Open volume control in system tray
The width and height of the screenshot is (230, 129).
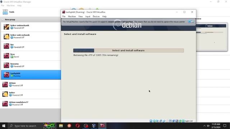point(208,126)
